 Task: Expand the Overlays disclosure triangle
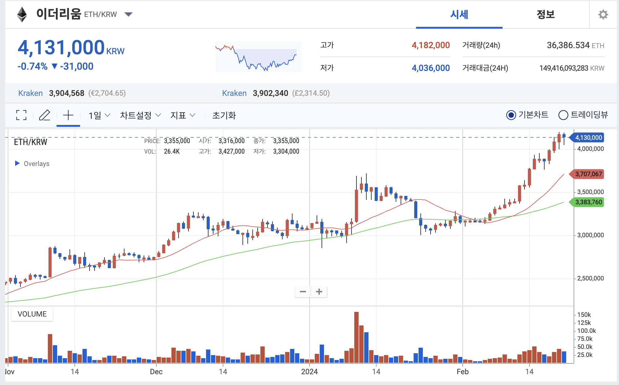click(x=17, y=163)
